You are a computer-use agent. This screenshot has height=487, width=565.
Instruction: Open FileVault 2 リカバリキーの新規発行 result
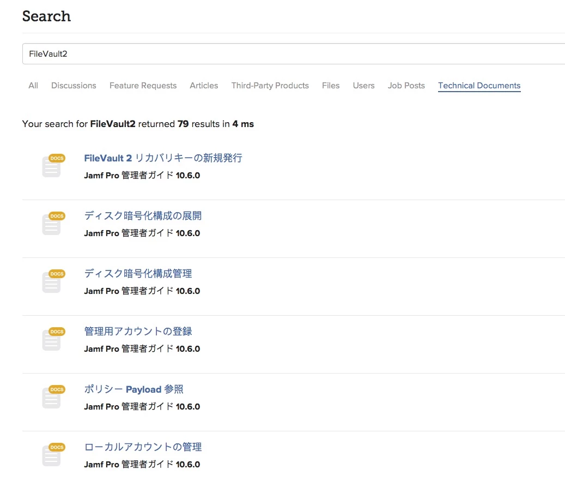163,158
